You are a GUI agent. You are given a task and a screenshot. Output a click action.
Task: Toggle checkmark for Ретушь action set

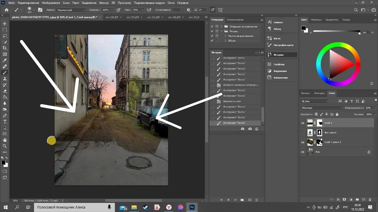212,31
